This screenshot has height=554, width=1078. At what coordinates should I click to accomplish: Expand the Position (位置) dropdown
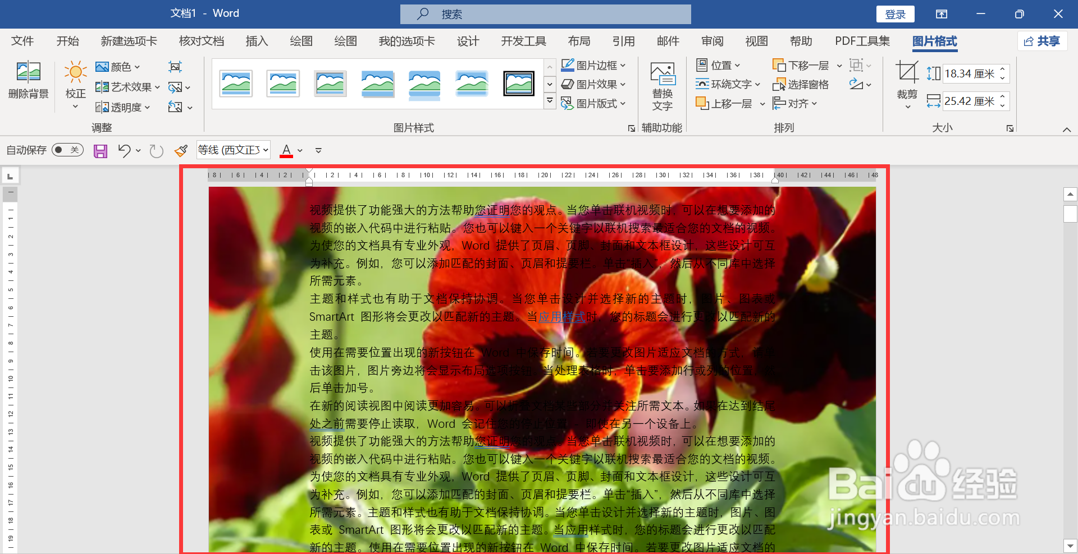[x=737, y=65]
